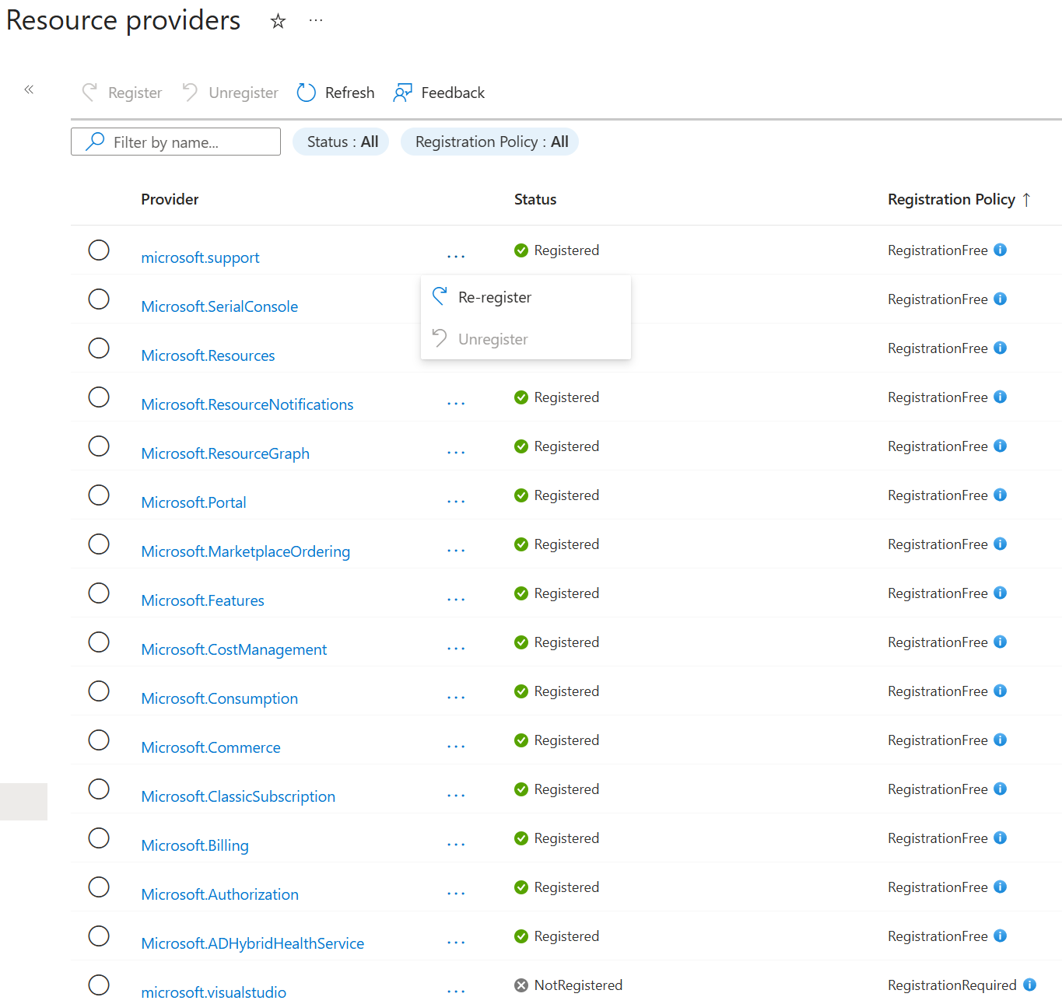Open more options ellipsis beside page title
This screenshot has height=1004, width=1062.
click(315, 21)
